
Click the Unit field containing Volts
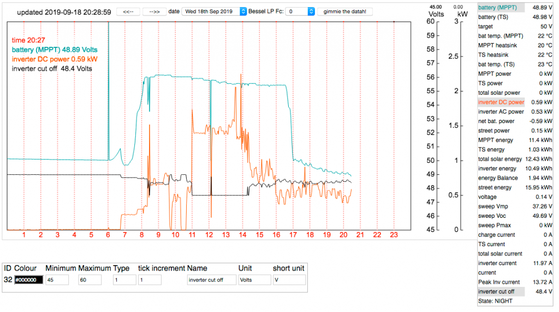click(x=254, y=280)
